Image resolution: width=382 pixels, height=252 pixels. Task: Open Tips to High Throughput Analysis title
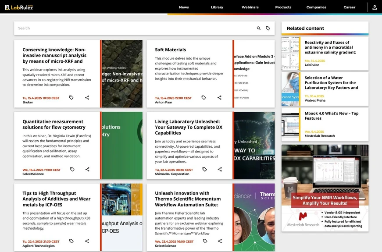57,199
